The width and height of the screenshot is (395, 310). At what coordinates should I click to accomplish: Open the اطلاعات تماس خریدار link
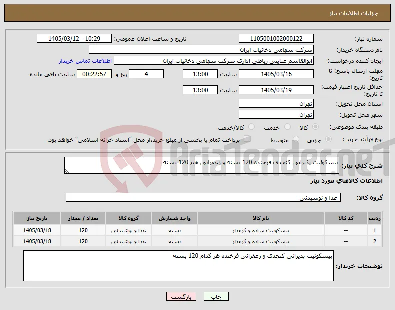85,61
